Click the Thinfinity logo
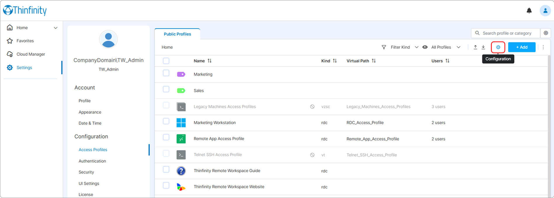 (x=25, y=10)
